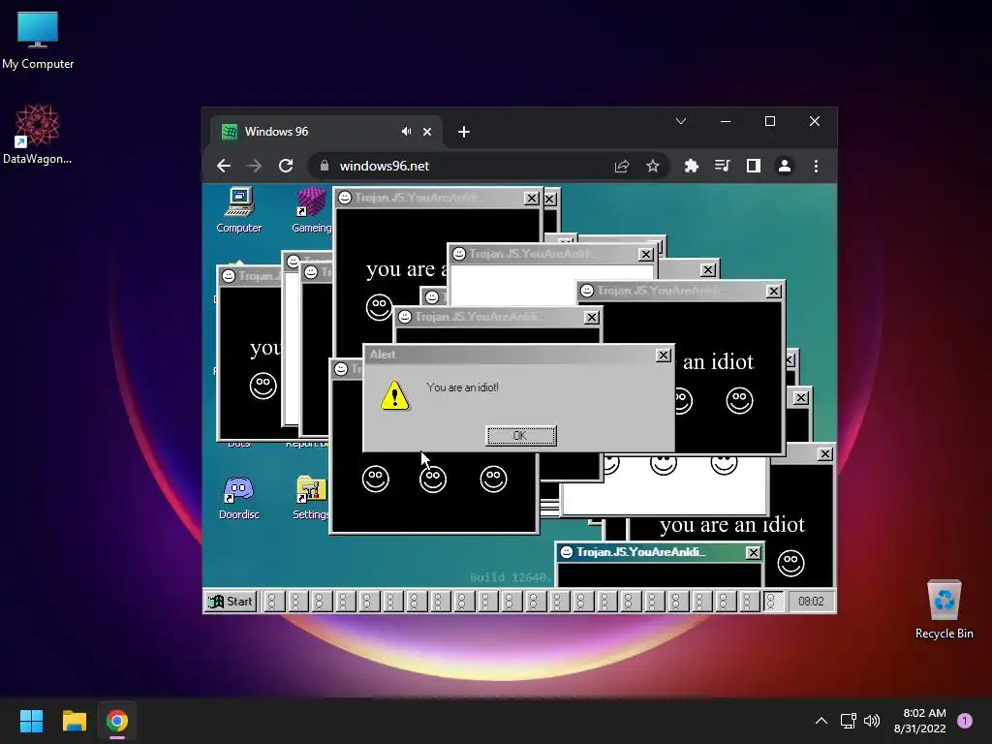Reload the windows96.net page

click(x=286, y=166)
